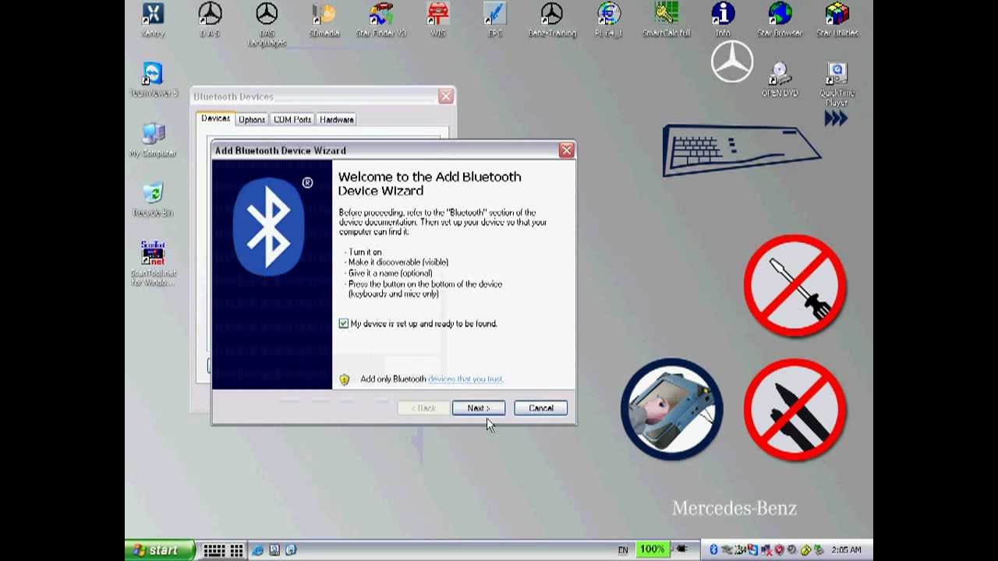Open Benz-Training desktop icon
The height and width of the screenshot is (561, 998).
coord(552,20)
